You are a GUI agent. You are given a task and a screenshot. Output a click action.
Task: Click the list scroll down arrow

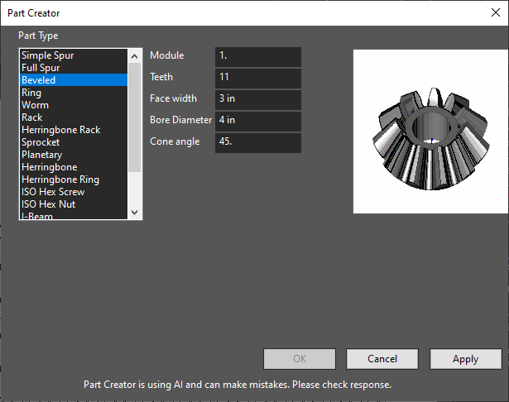tap(134, 213)
